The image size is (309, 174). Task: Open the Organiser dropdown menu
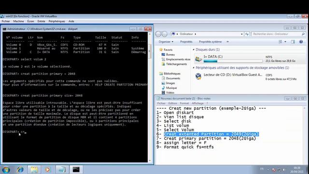166,42
